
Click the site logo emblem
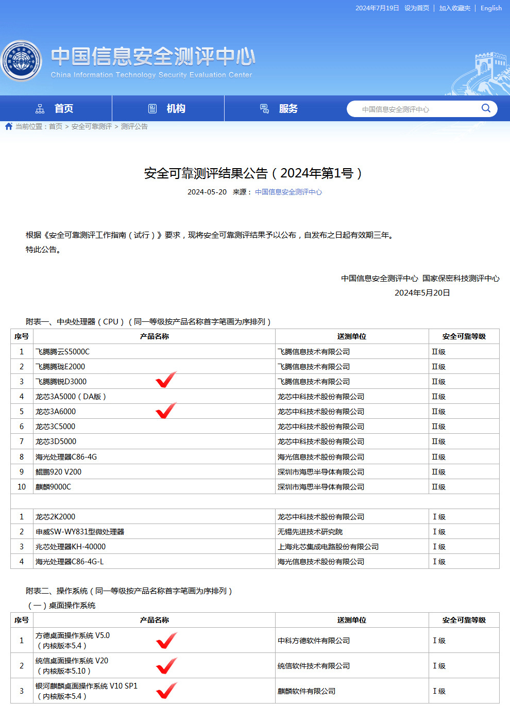point(21,61)
